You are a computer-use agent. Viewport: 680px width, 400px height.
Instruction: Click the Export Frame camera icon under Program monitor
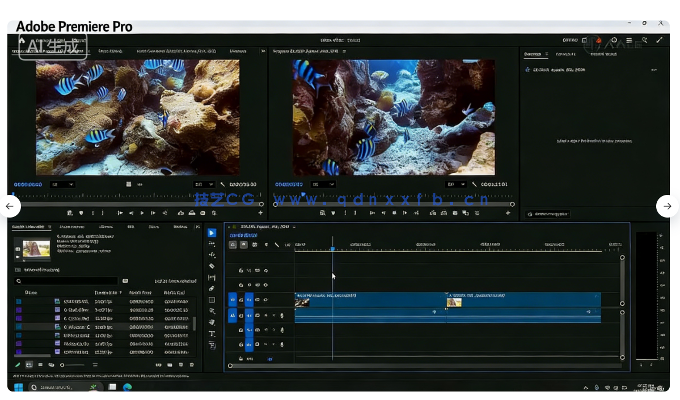coord(455,213)
